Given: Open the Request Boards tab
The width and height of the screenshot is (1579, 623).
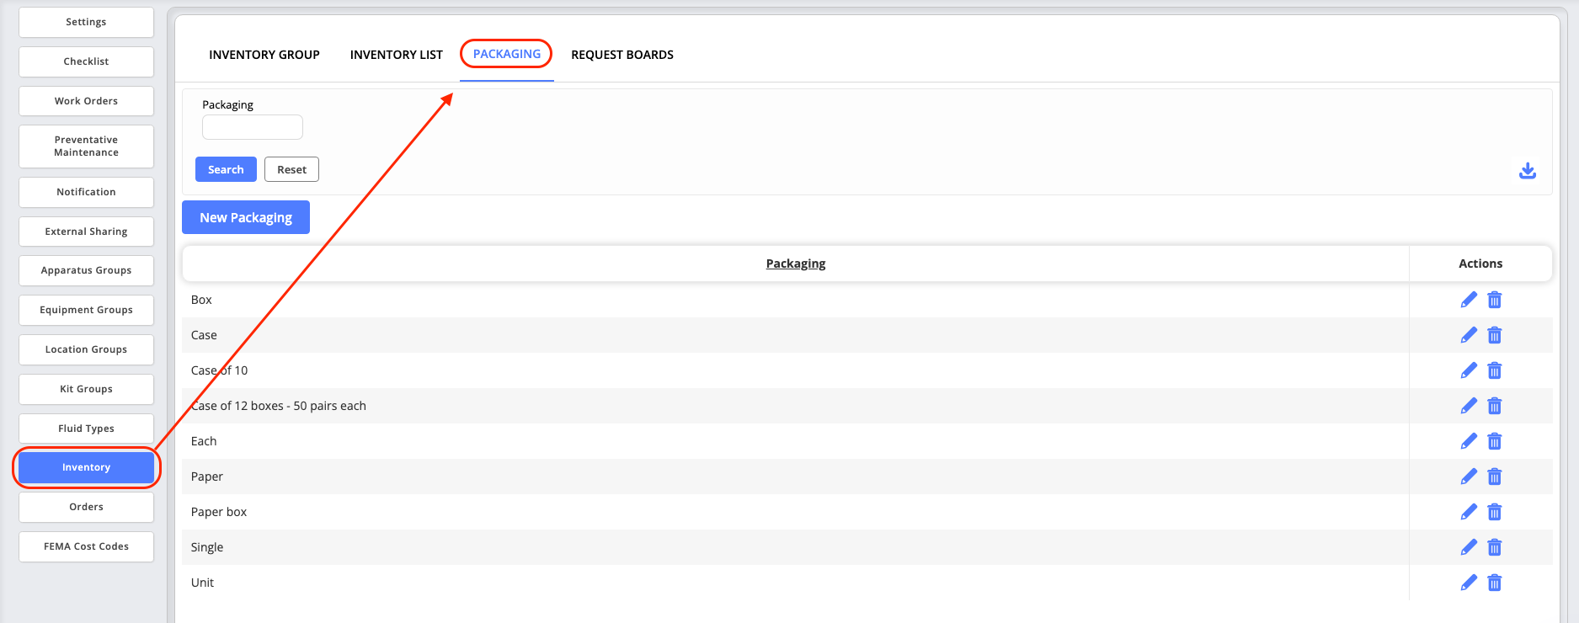Looking at the screenshot, I should point(622,55).
